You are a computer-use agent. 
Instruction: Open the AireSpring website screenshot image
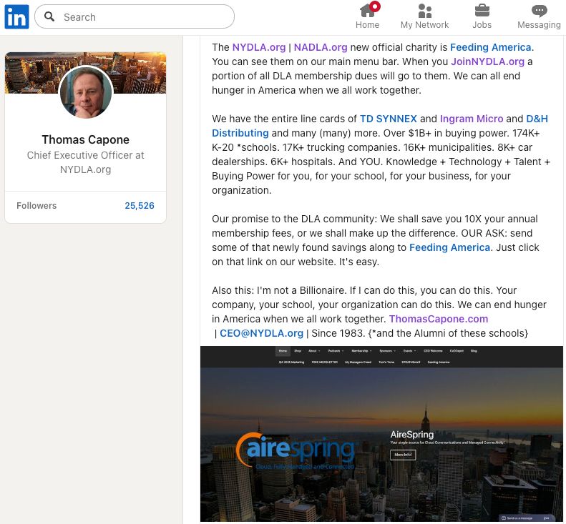381,434
